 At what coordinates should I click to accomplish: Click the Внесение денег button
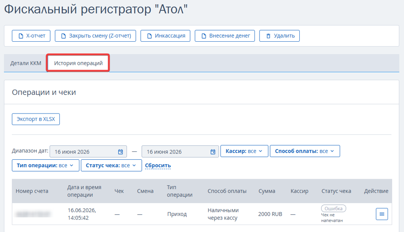(x=225, y=36)
